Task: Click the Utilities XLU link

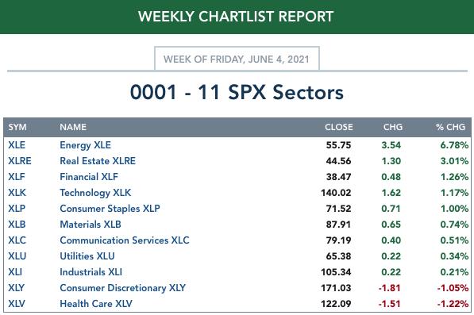Action: click(87, 256)
